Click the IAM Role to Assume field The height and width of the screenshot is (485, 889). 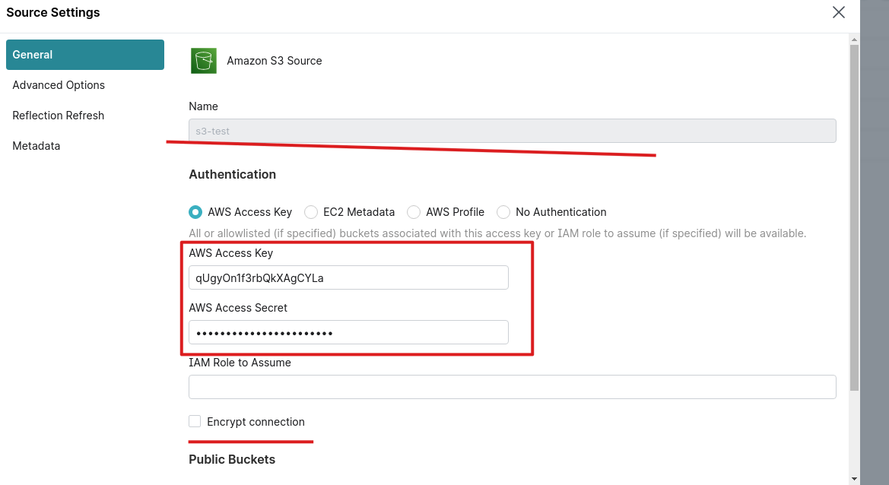tap(513, 387)
